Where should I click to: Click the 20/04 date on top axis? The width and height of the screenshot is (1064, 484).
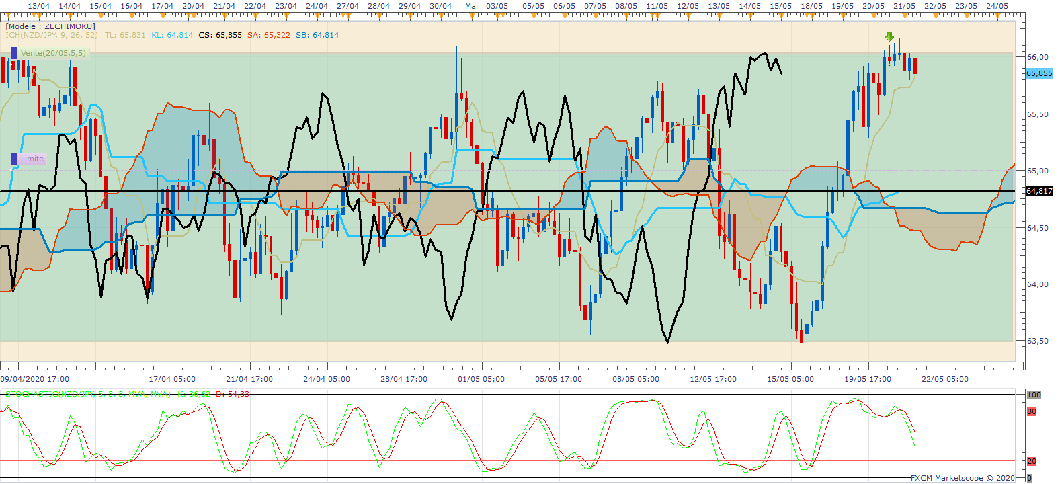click(x=193, y=6)
